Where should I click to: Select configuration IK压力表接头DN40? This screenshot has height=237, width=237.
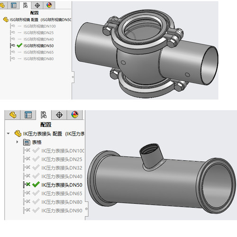pos(62,176)
